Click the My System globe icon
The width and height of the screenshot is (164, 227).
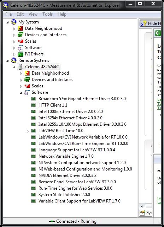14,22
